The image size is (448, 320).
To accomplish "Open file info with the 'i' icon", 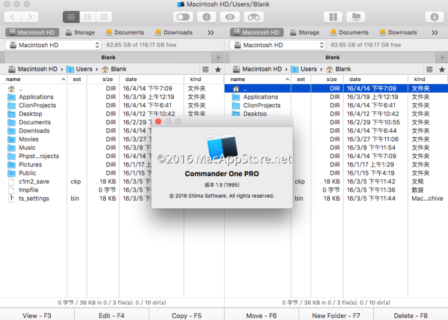I will (206, 17).
